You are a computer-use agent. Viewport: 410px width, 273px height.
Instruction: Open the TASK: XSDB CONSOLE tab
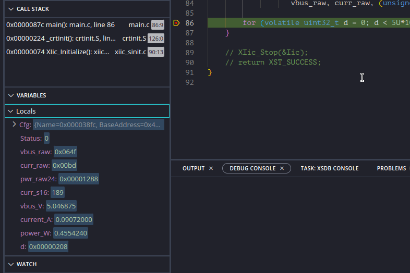click(x=330, y=168)
